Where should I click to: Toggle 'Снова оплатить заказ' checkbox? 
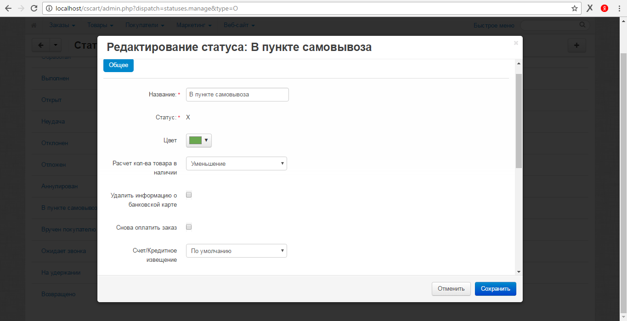[x=188, y=227]
